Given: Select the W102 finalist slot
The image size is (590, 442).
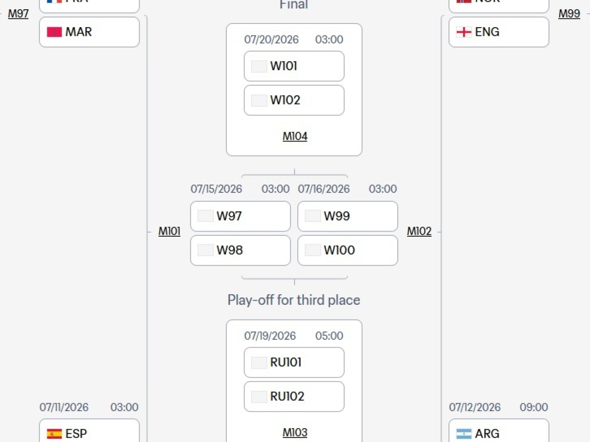Looking at the screenshot, I should [x=294, y=100].
